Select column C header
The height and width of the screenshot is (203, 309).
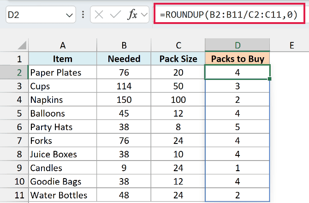pyautogui.click(x=178, y=45)
